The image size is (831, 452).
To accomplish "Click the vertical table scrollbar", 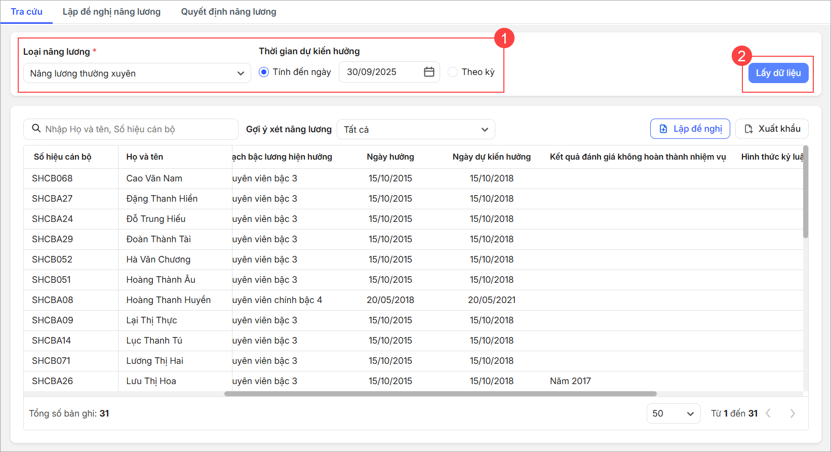I will [805, 193].
